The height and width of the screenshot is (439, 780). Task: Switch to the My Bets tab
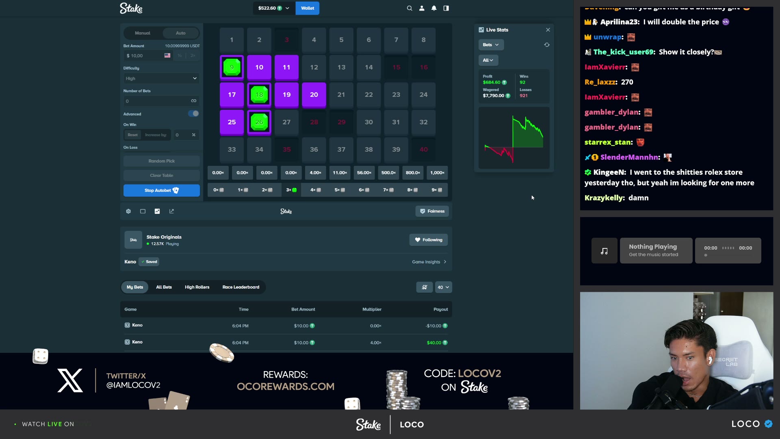tap(135, 287)
